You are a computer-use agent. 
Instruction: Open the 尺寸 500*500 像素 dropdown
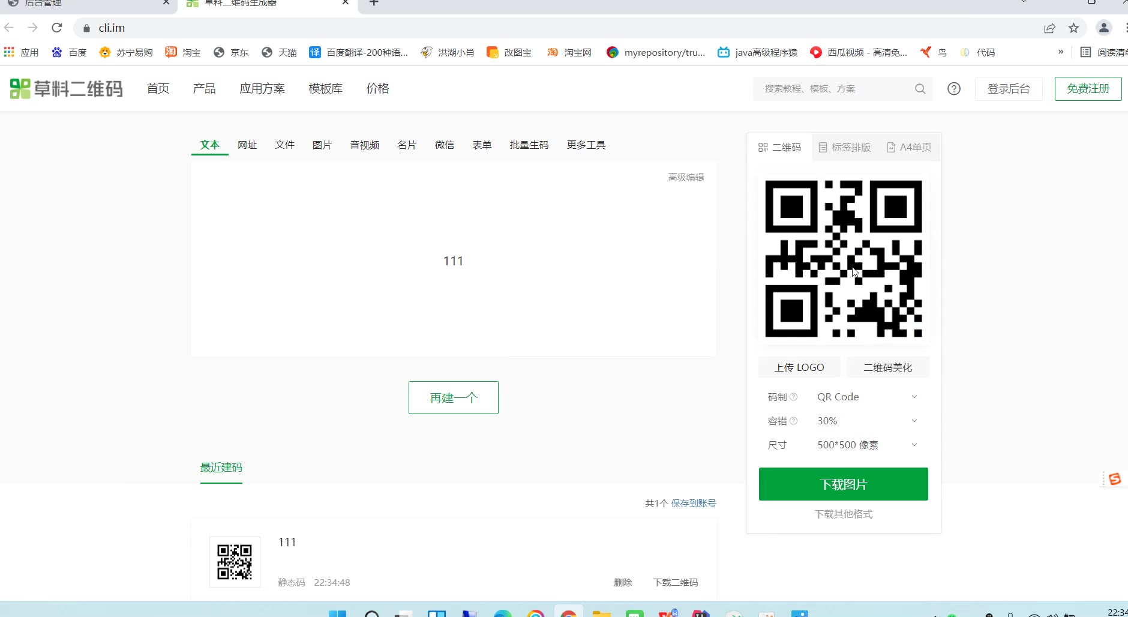pos(867,445)
